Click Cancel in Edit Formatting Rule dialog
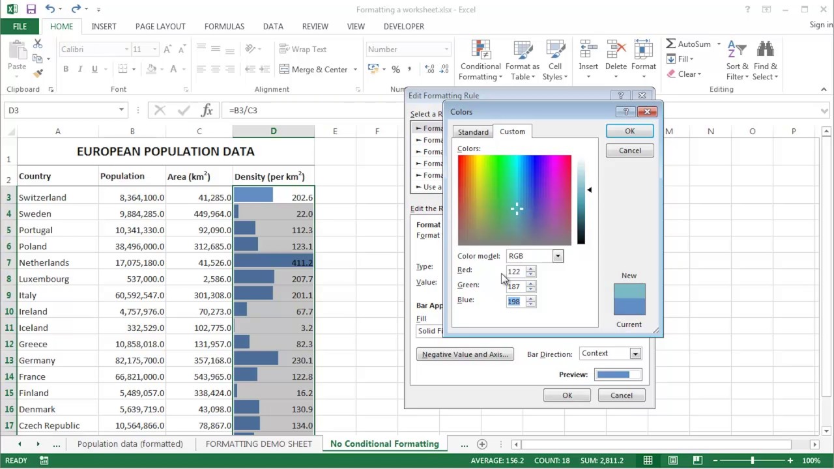 tap(621, 395)
